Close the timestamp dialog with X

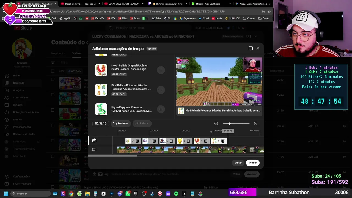point(258,48)
